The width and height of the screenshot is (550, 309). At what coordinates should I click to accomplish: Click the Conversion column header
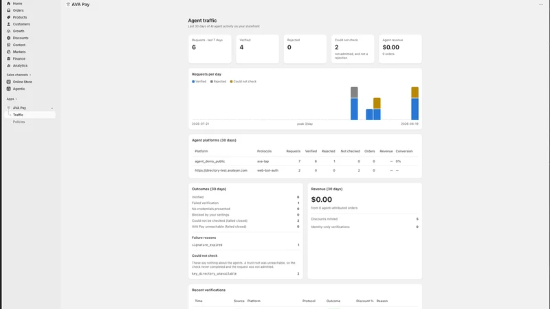(x=404, y=151)
